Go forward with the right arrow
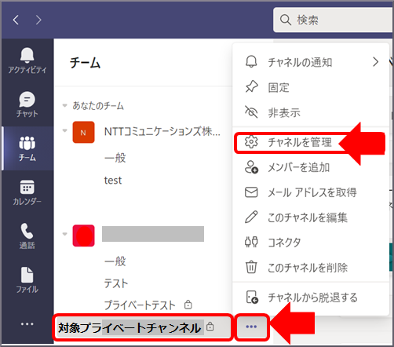The height and width of the screenshot is (347, 394). point(38,20)
